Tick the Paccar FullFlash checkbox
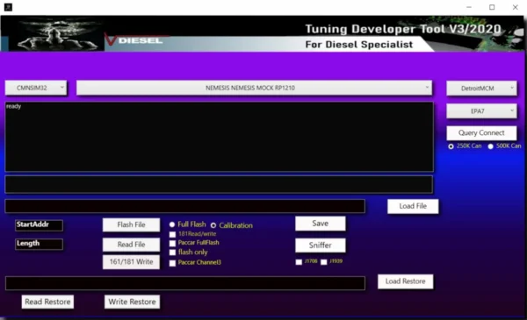This screenshot has width=527, height=320. pos(172,243)
